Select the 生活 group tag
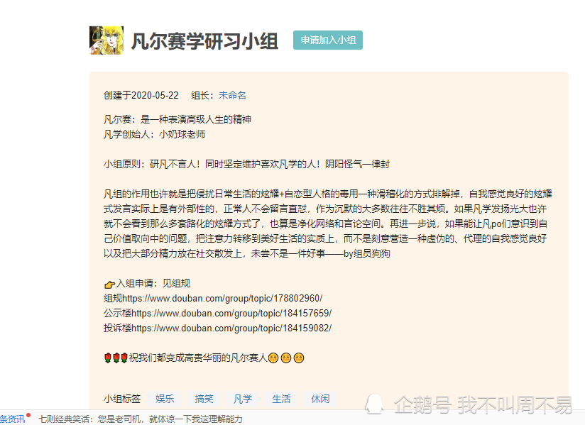 pyautogui.click(x=281, y=399)
